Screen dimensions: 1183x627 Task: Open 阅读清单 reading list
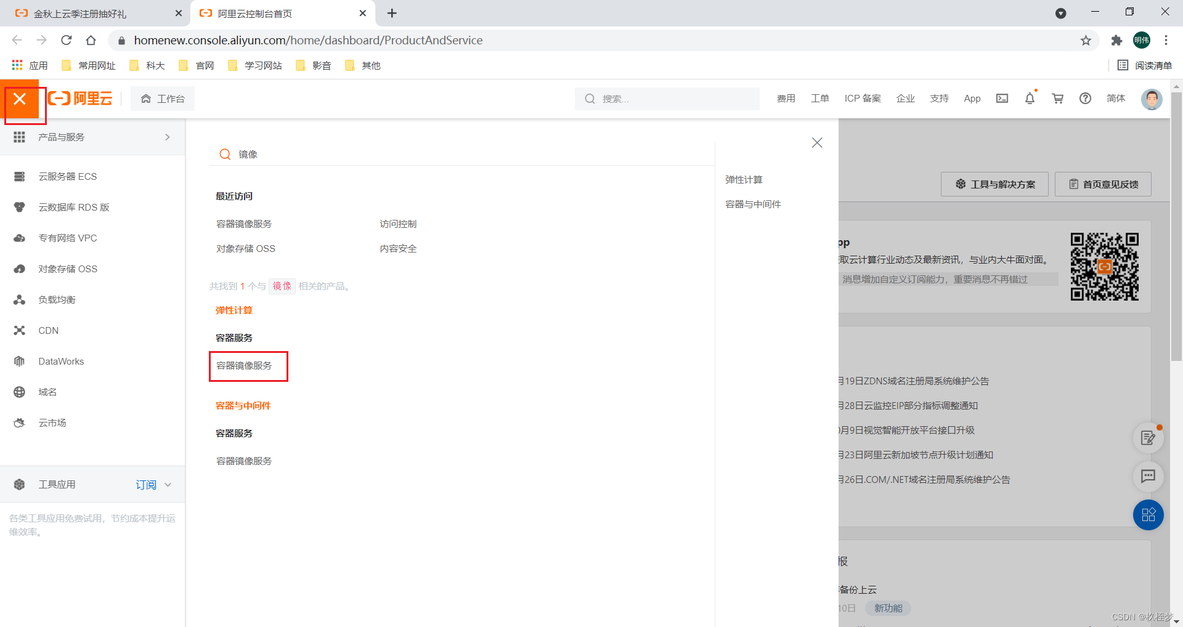coord(1145,65)
